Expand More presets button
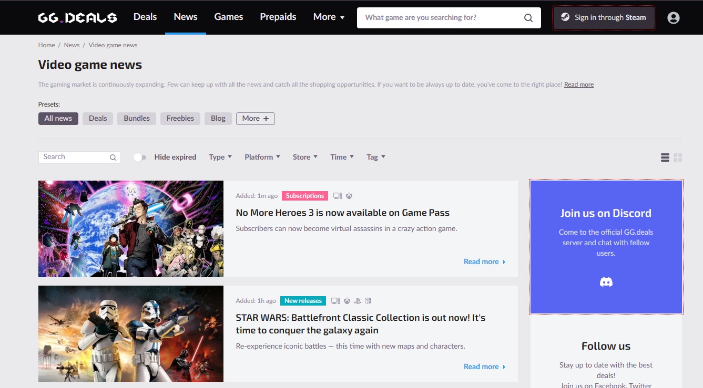The width and height of the screenshot is (703, 388). click(256, 119)
